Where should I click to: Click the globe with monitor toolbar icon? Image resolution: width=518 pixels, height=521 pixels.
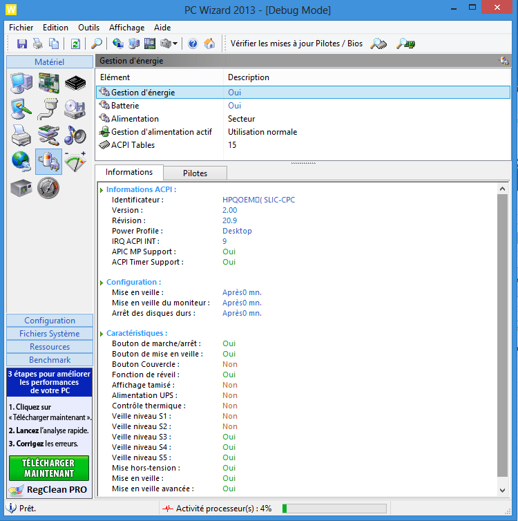point(118,44)
